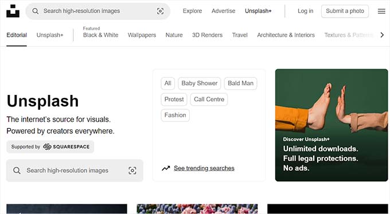Select the Baby Shower chip

tap(200, 84)
